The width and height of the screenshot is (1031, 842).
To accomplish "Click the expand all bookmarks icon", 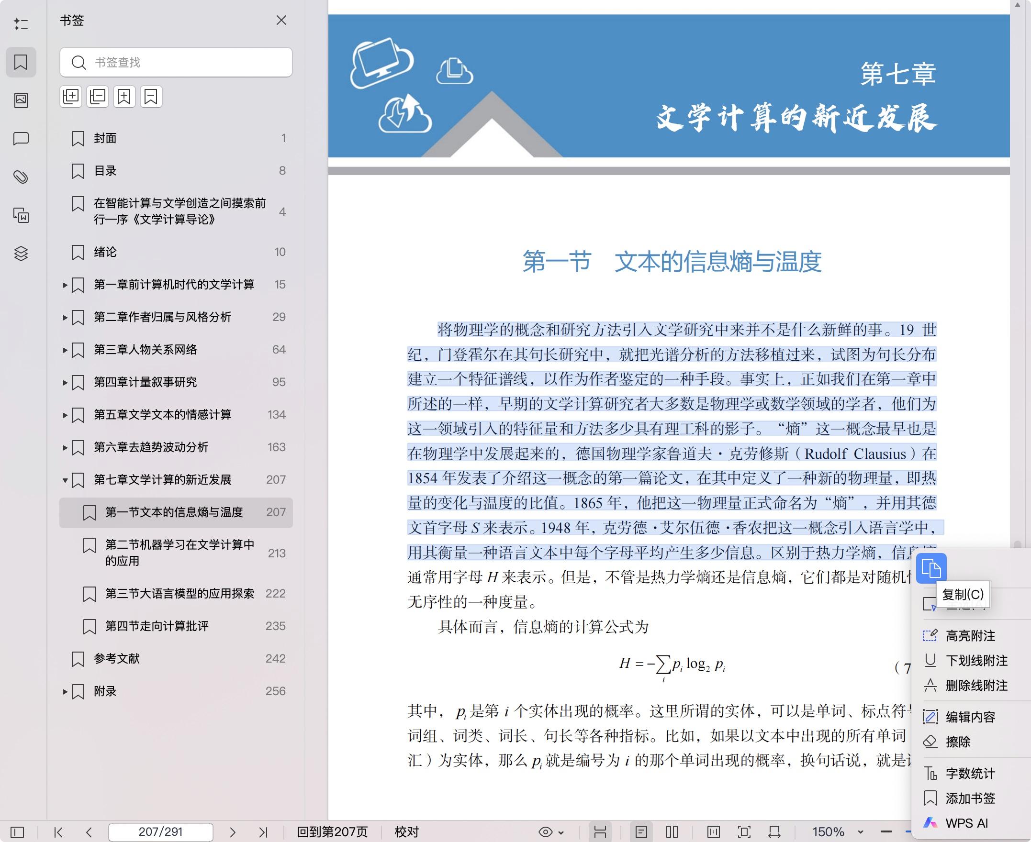I will coord(71,97).
